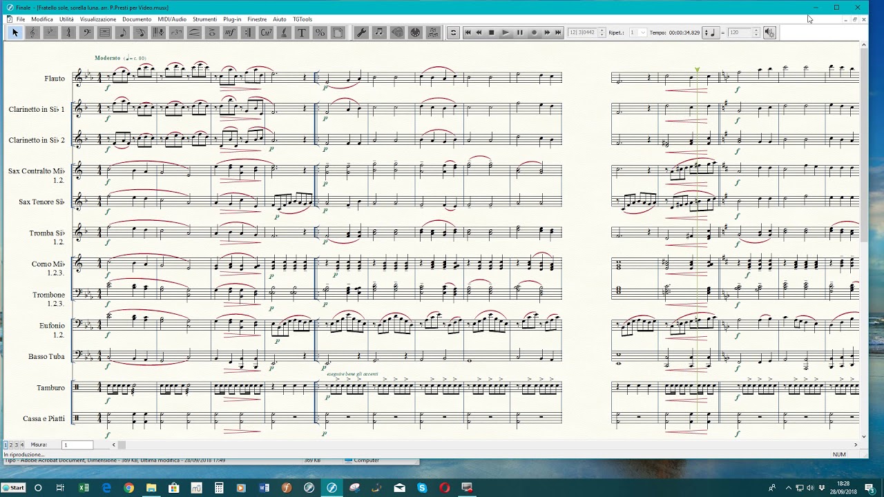Open the MIDI/Audio menu

[172, 19]
